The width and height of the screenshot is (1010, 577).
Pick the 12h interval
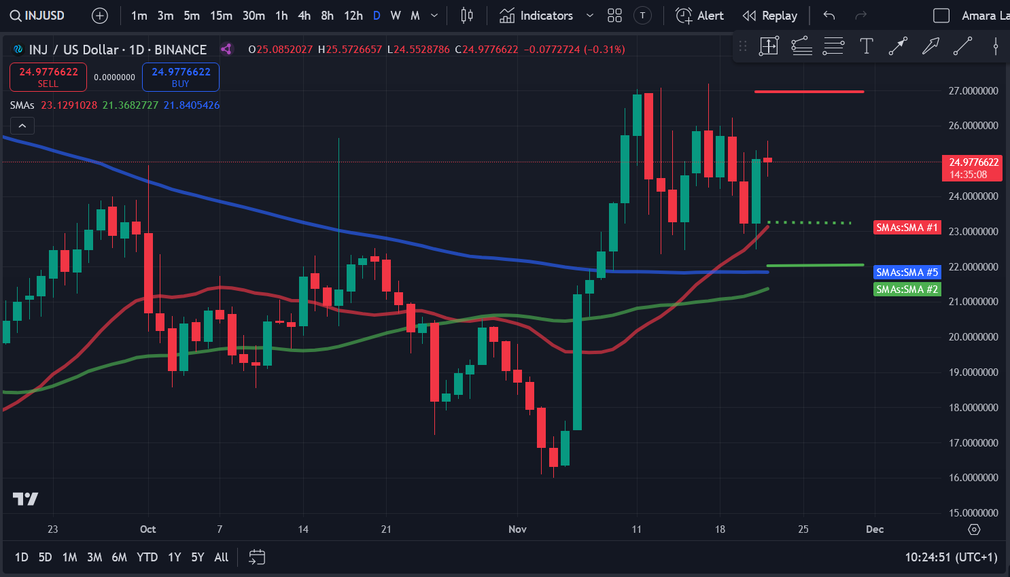point(353,16)
